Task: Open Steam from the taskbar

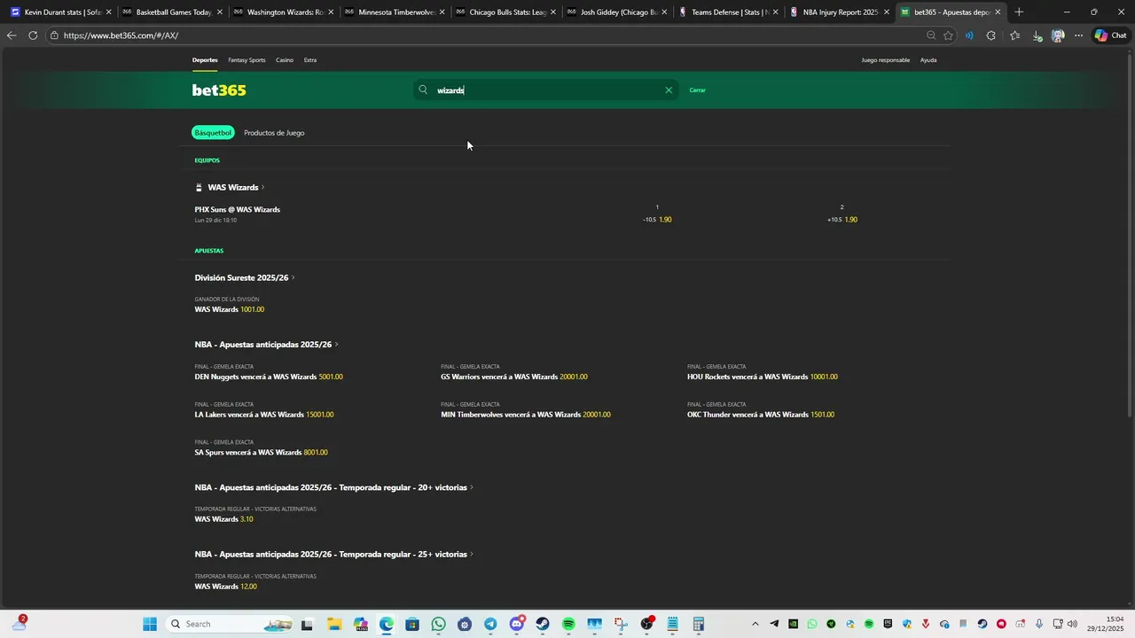Action: click(x=543, y=624)
